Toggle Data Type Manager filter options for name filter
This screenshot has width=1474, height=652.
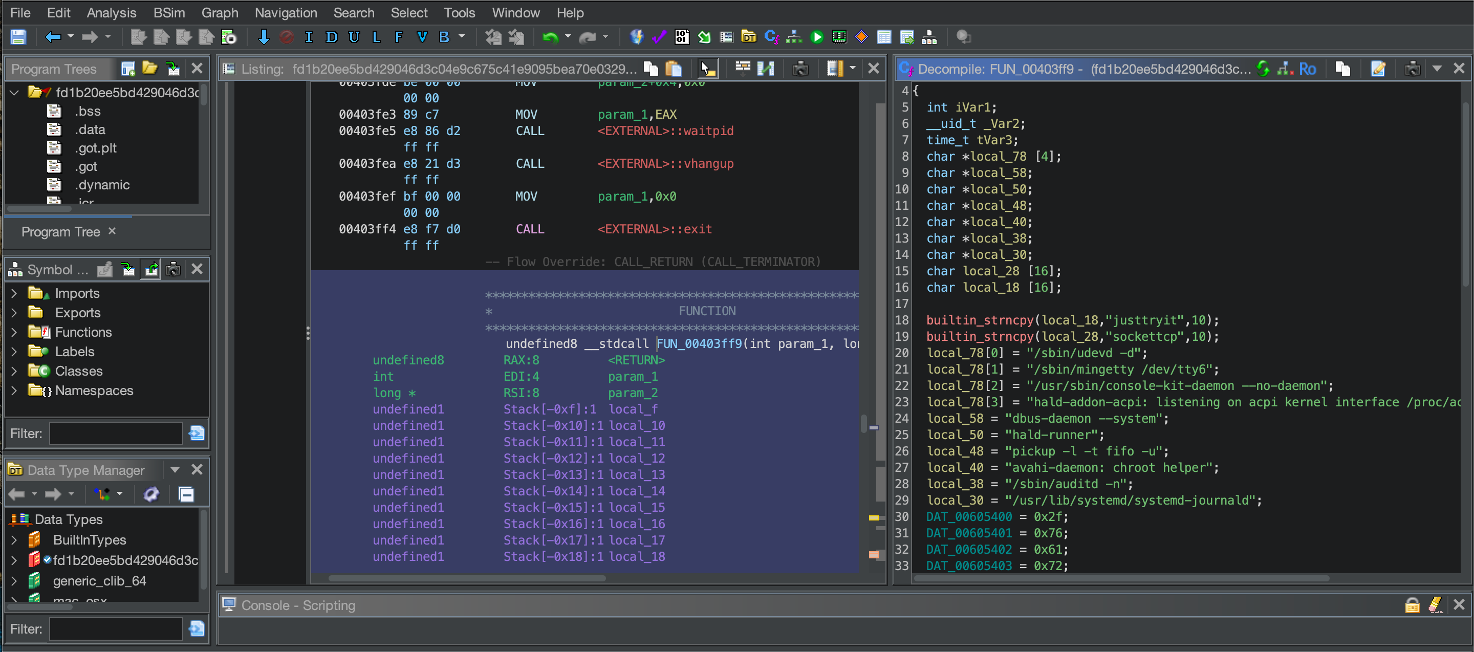coord(197,628)
